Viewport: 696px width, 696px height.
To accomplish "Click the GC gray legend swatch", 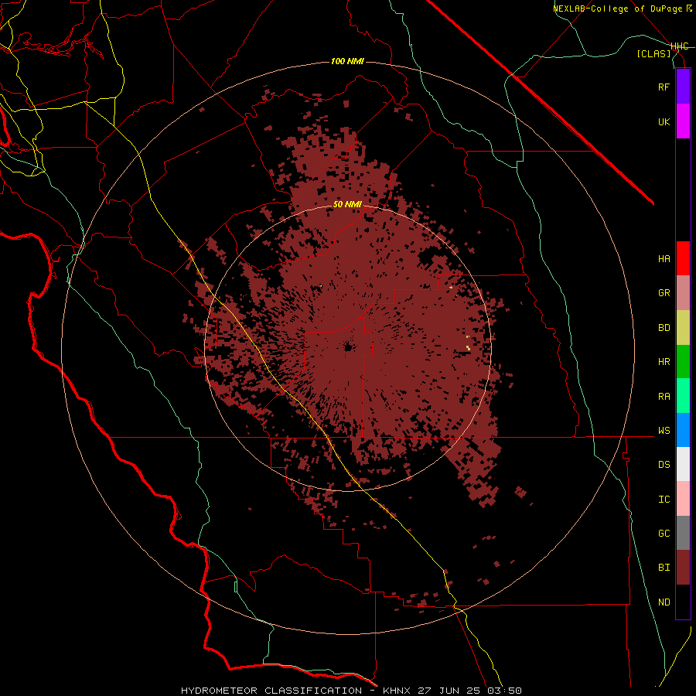I will (x=683, y=533).
